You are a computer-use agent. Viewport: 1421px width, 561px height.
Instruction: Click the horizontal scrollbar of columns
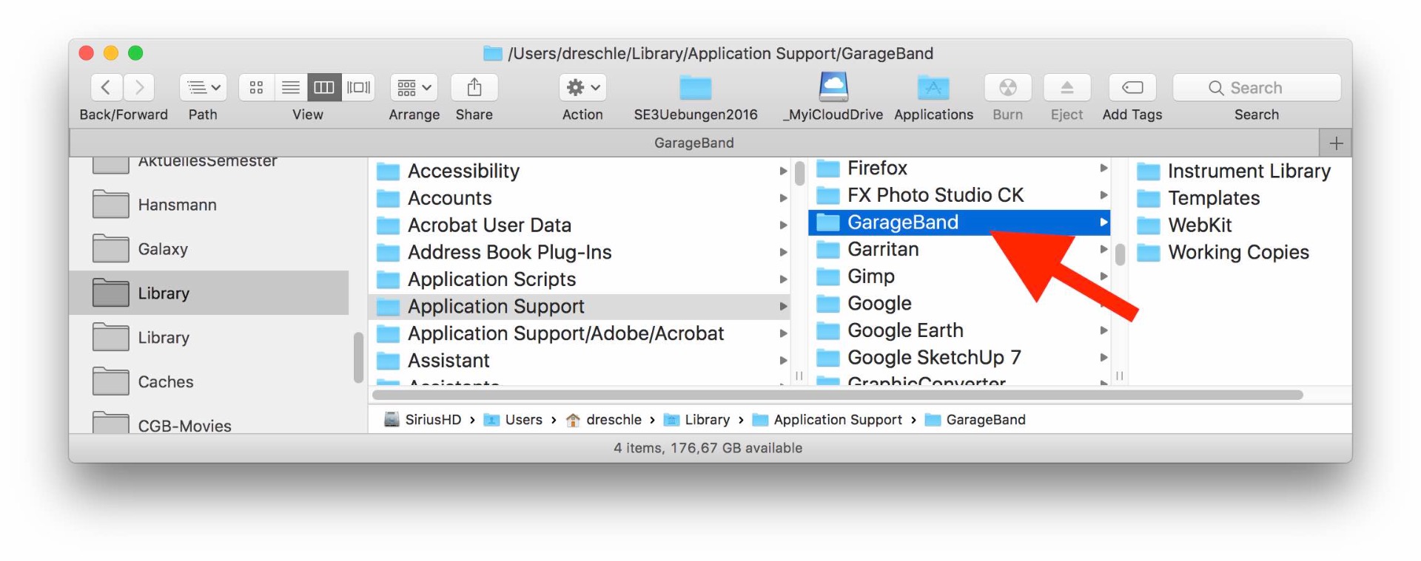coord(837,395)
